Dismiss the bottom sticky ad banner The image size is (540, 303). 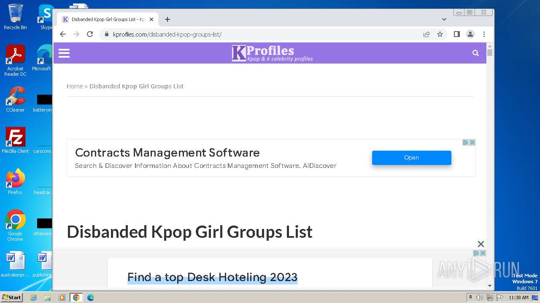(481, 244)
